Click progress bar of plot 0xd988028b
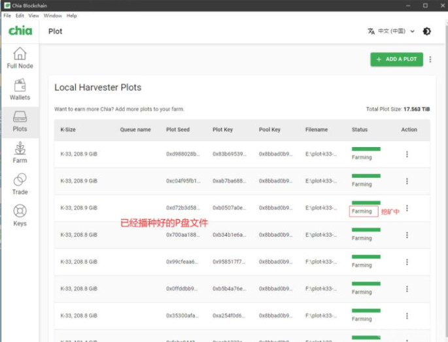The image size is (448, 342). point(366,149)
